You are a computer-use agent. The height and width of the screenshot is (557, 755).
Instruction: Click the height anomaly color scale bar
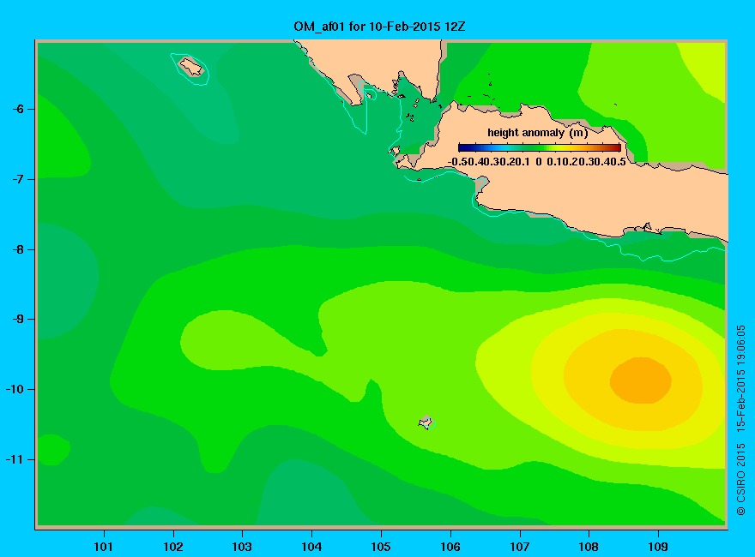point(540,147)
